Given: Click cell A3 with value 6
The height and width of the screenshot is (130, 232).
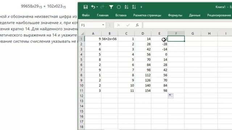Looking at the screenshot, I should 93,49.
